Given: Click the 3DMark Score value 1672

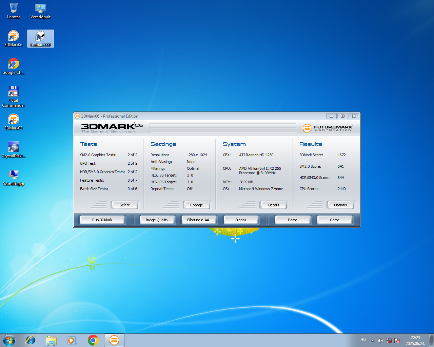Looking at the screenshot, I should coord(342,155).
